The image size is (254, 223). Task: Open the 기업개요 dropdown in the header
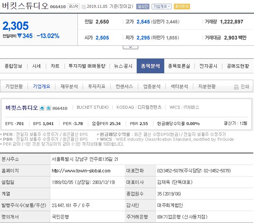pyautogui.click(x=162, y=6)
